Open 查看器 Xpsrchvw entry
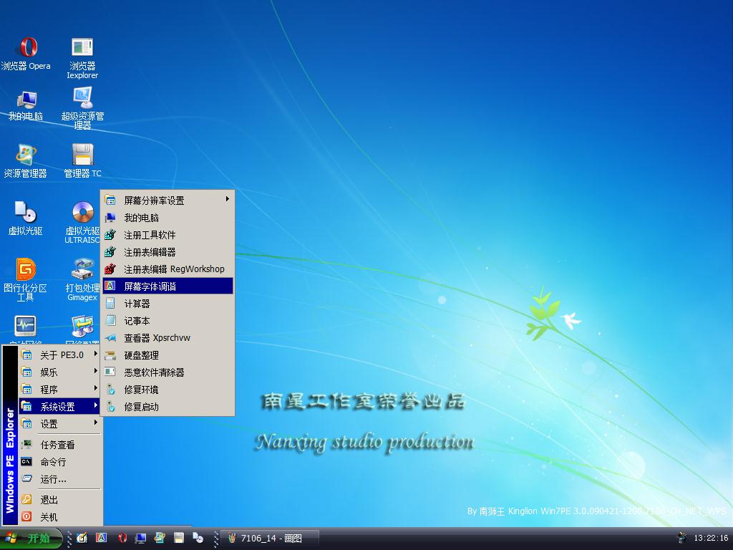Image resolution: width=733 pixels, height=550 pixels. point(168,338)
